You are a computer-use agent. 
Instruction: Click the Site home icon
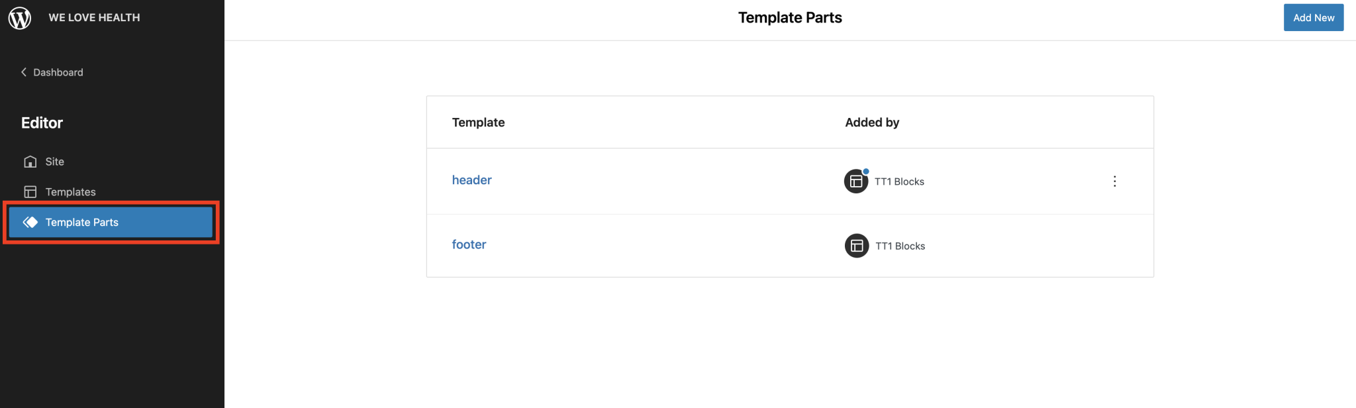click(30, 162)
